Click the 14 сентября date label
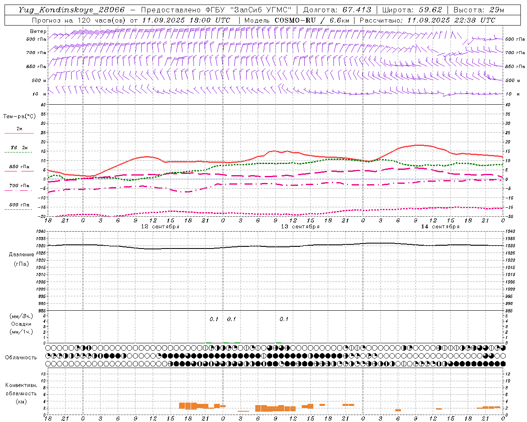Image resolution: width=527 pixels, height=422 pixels. point(440,226)
